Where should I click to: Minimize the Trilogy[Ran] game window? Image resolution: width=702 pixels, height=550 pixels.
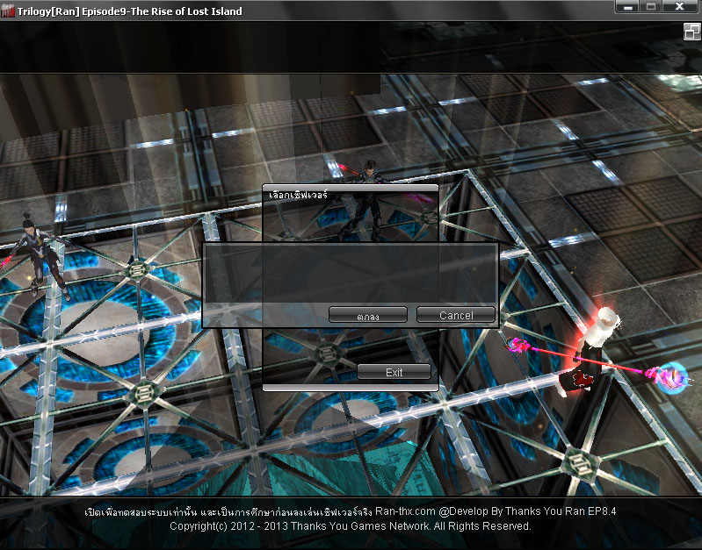click(x=628, y=7)
